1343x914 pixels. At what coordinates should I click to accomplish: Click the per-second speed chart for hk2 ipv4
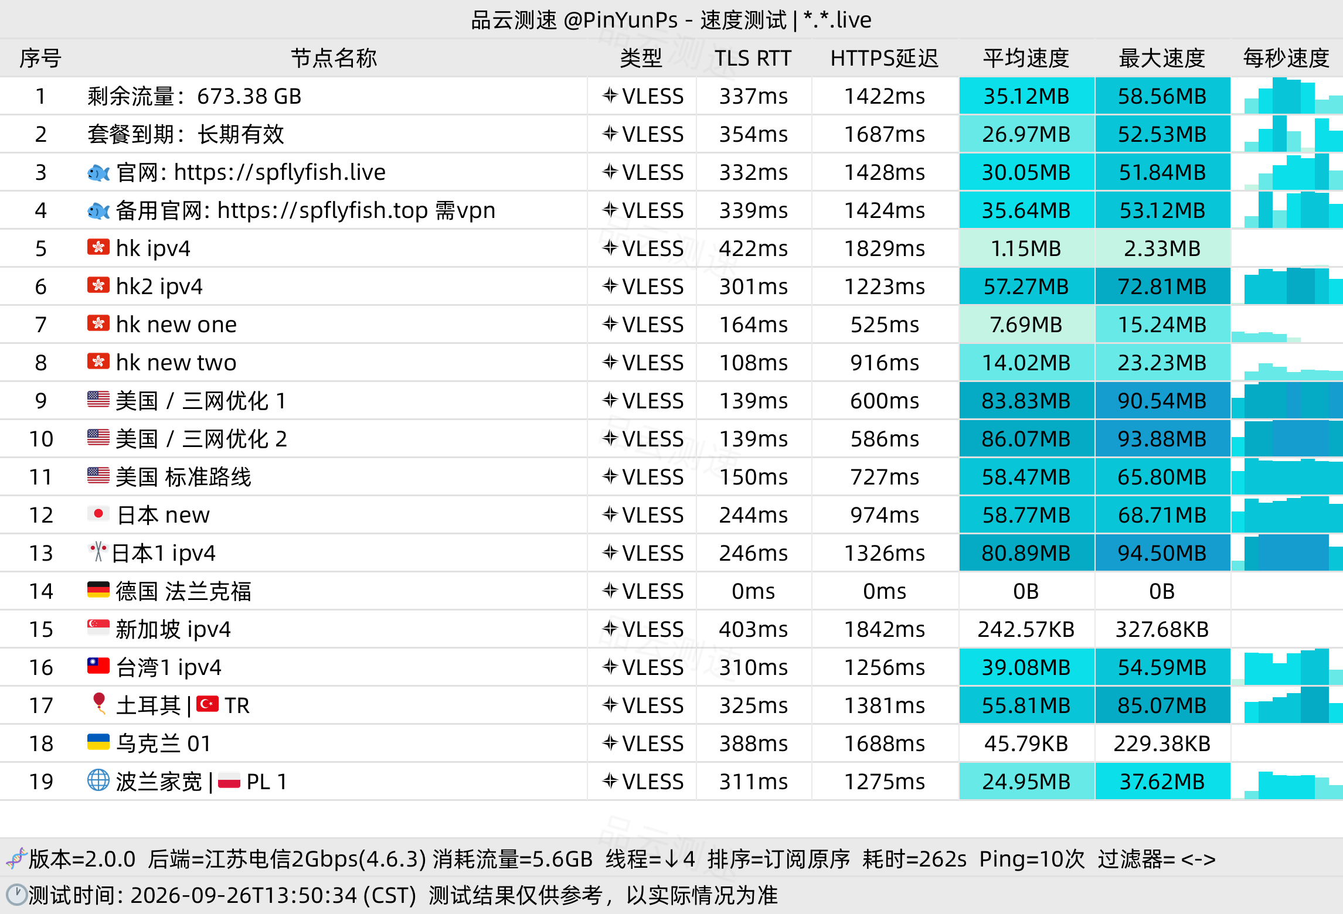coord(1287,286)
